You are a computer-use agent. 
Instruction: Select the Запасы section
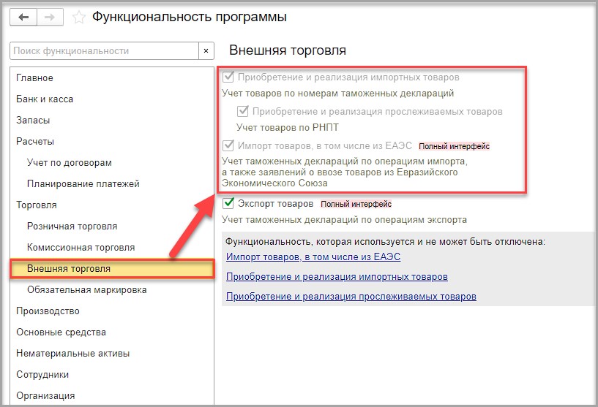coord(33,121)
